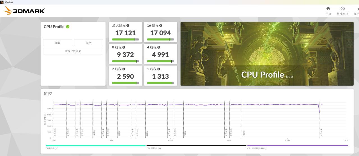
Task: Click the 02:40 time label on chart axis
Action: [287, 141]
